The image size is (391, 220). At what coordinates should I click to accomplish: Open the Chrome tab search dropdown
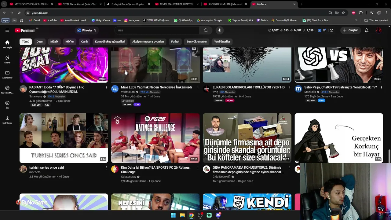(x=4, y=4)
